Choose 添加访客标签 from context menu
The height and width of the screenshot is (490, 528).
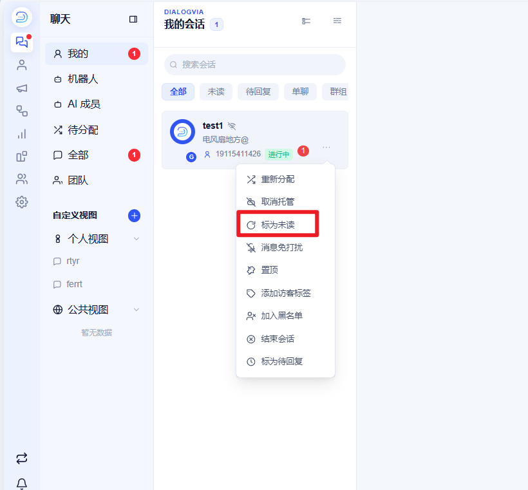coord(285,293)
